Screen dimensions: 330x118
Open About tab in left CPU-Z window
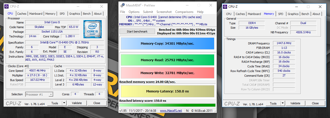click(98, 14)
